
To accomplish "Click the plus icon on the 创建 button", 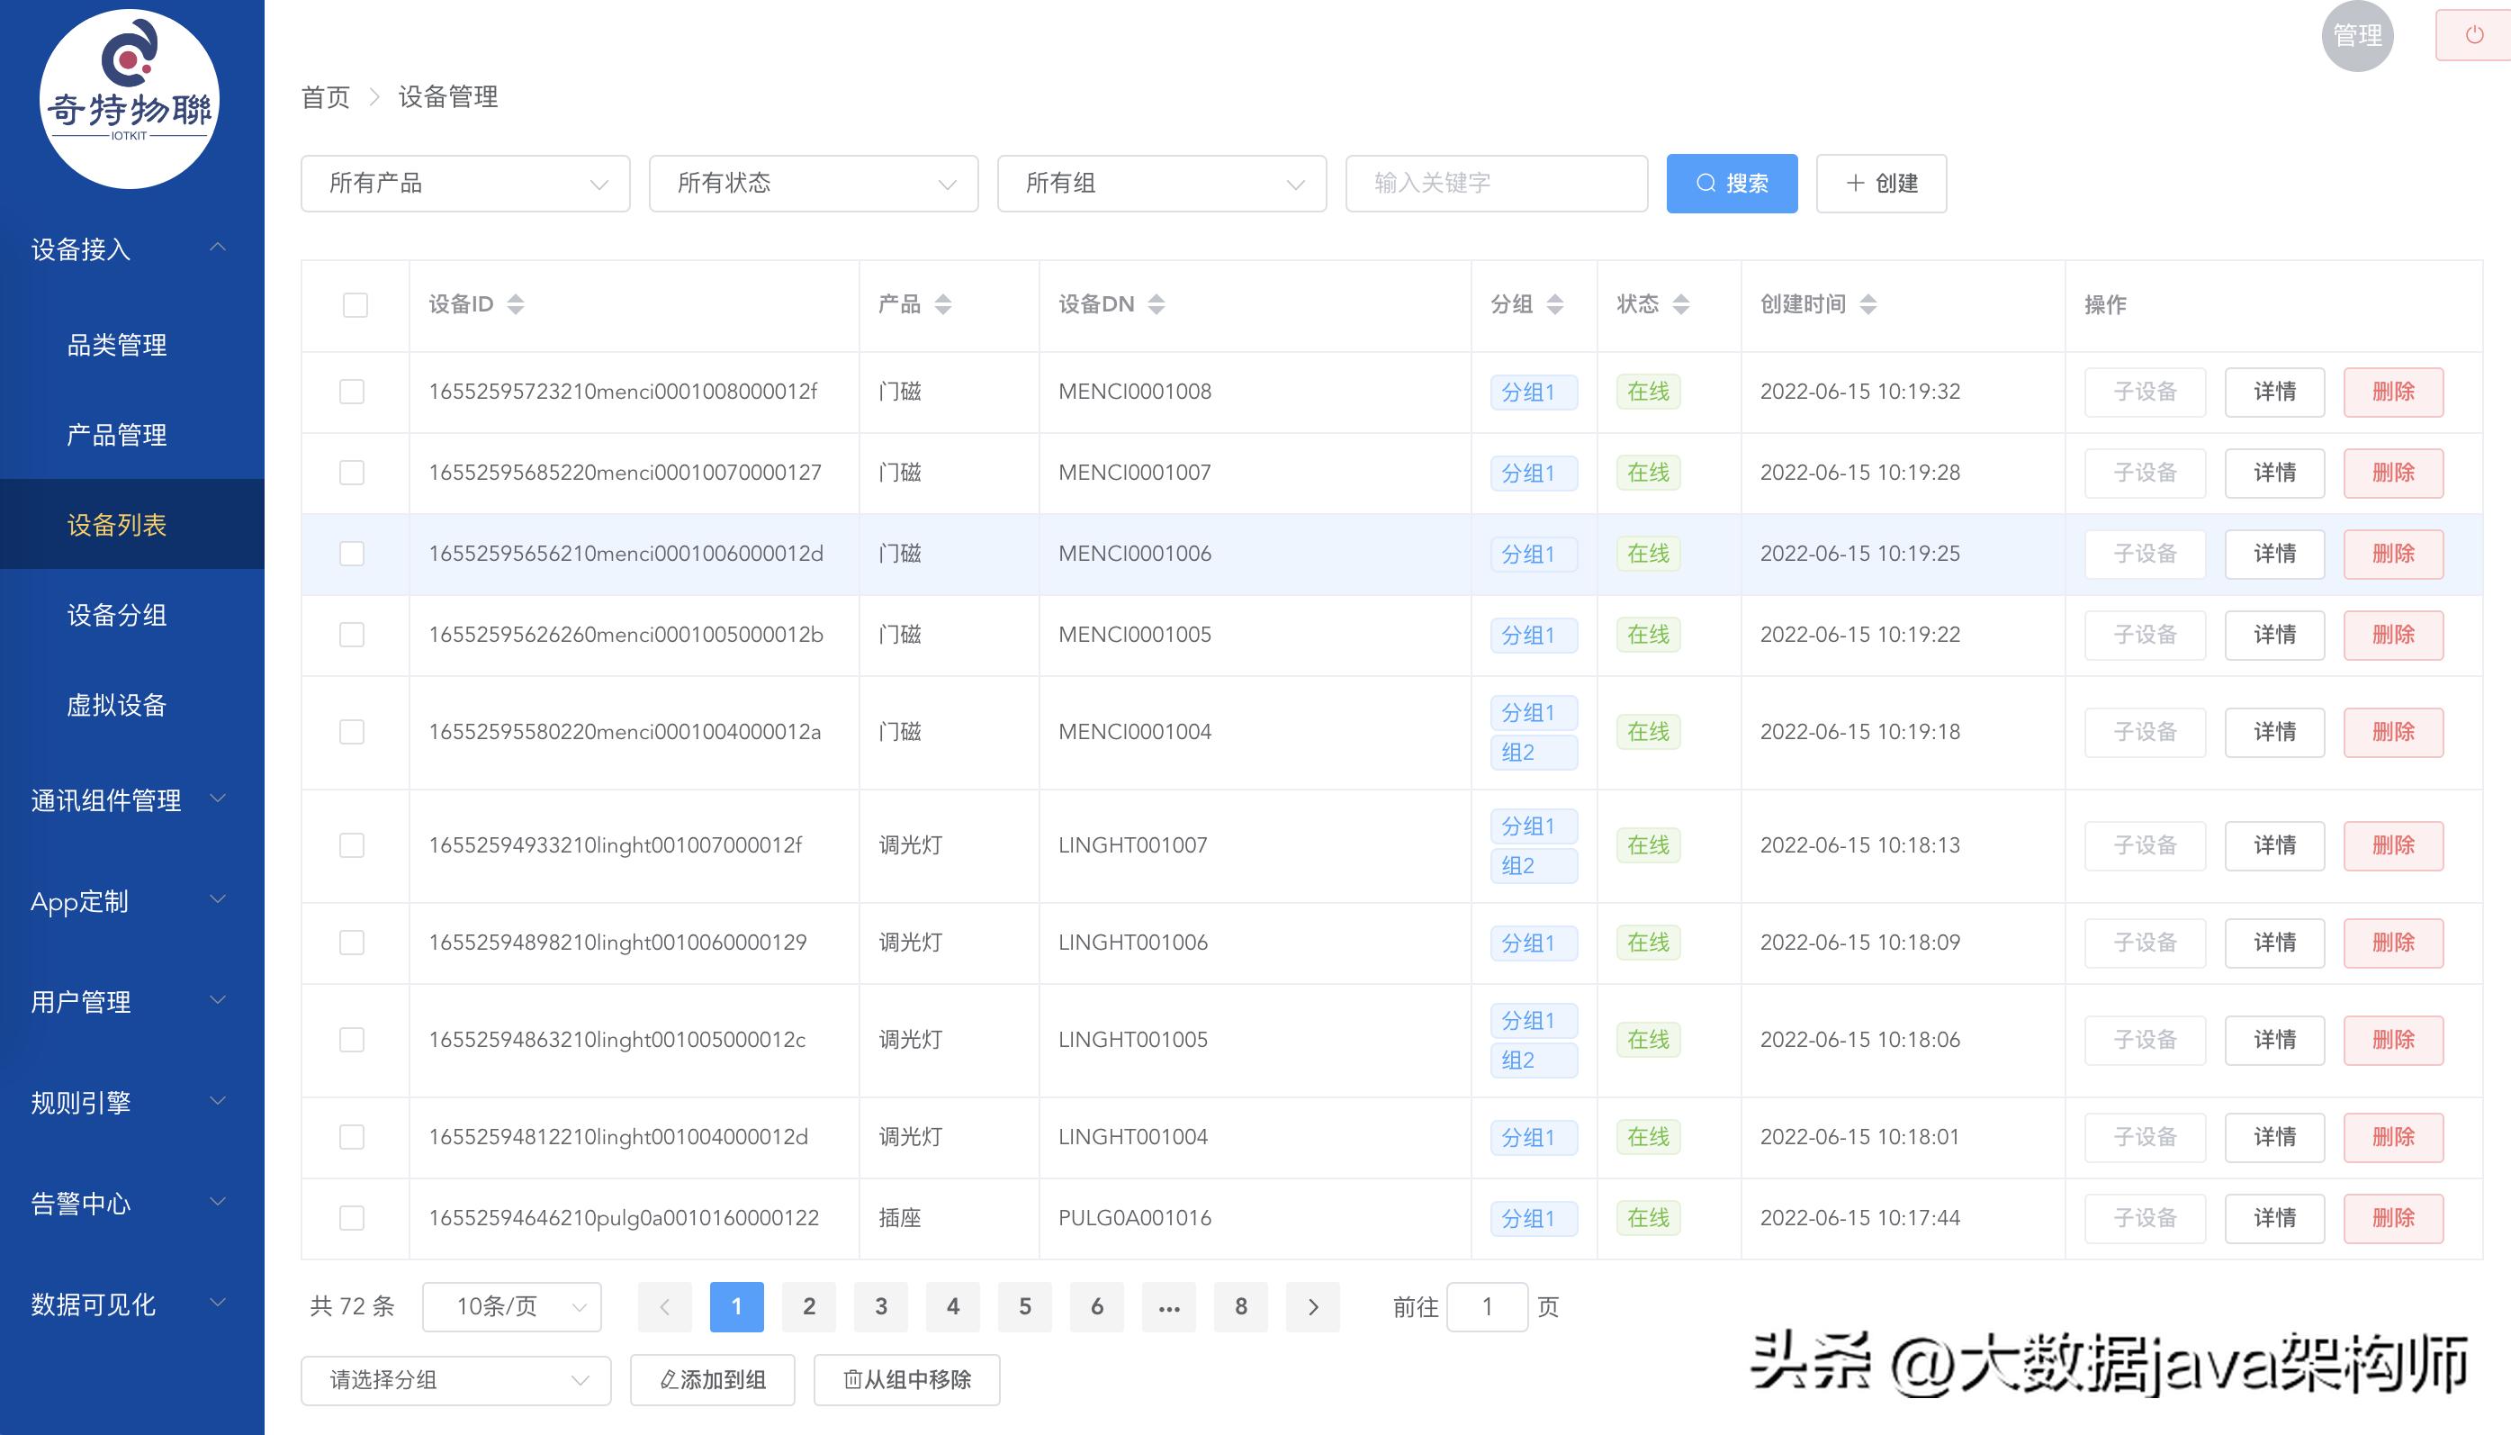I will (x=1856, y=183).
